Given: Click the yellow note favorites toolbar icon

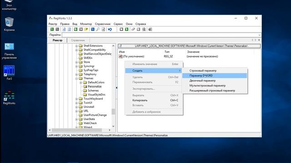Looking at the screenshot, I should [x=86, y=29].
